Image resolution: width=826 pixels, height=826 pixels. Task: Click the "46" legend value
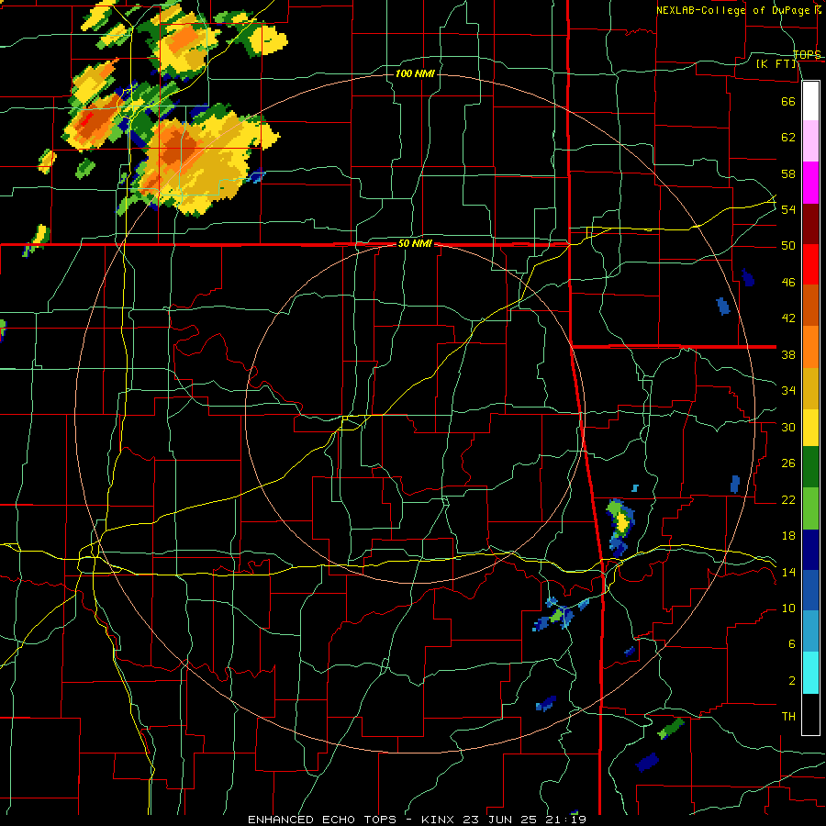pyautogui.click(x=788, y=283)
